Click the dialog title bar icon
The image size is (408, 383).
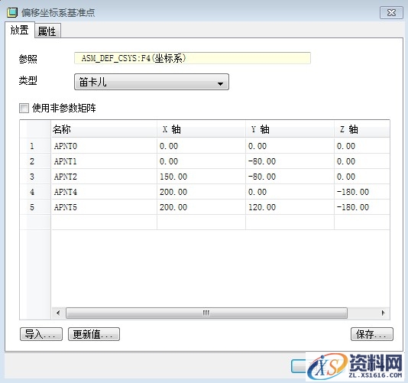(12, 12)
